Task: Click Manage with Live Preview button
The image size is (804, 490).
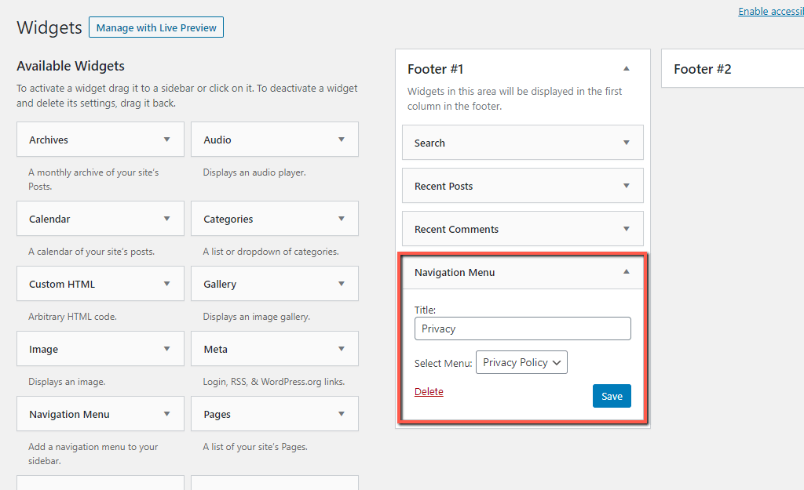Action: pyautogui.click(x=156, y=27)
